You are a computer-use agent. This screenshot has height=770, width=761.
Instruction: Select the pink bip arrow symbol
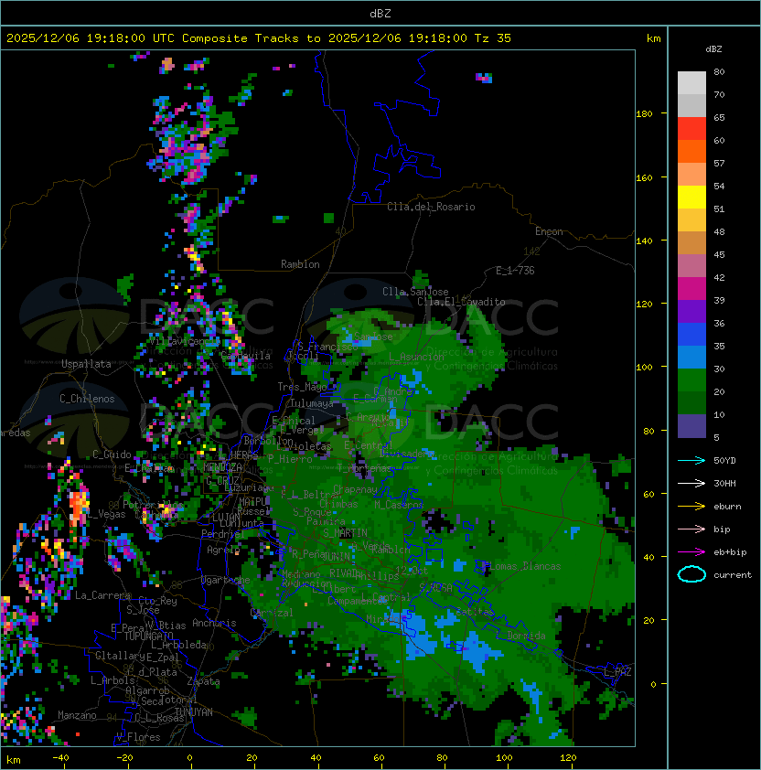691,529
